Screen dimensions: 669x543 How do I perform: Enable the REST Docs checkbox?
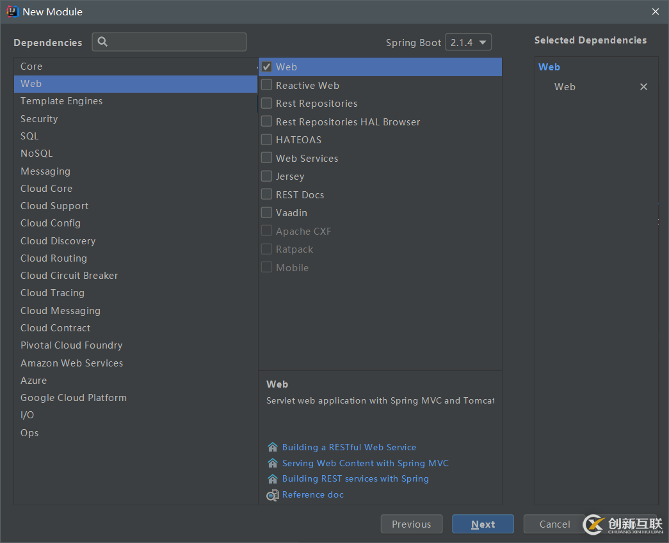point(267,194)
